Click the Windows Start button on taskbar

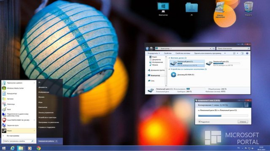(x=4, y=148)
